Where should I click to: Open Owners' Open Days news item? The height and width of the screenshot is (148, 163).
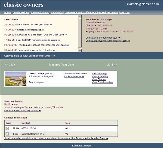tap(42, 35)
